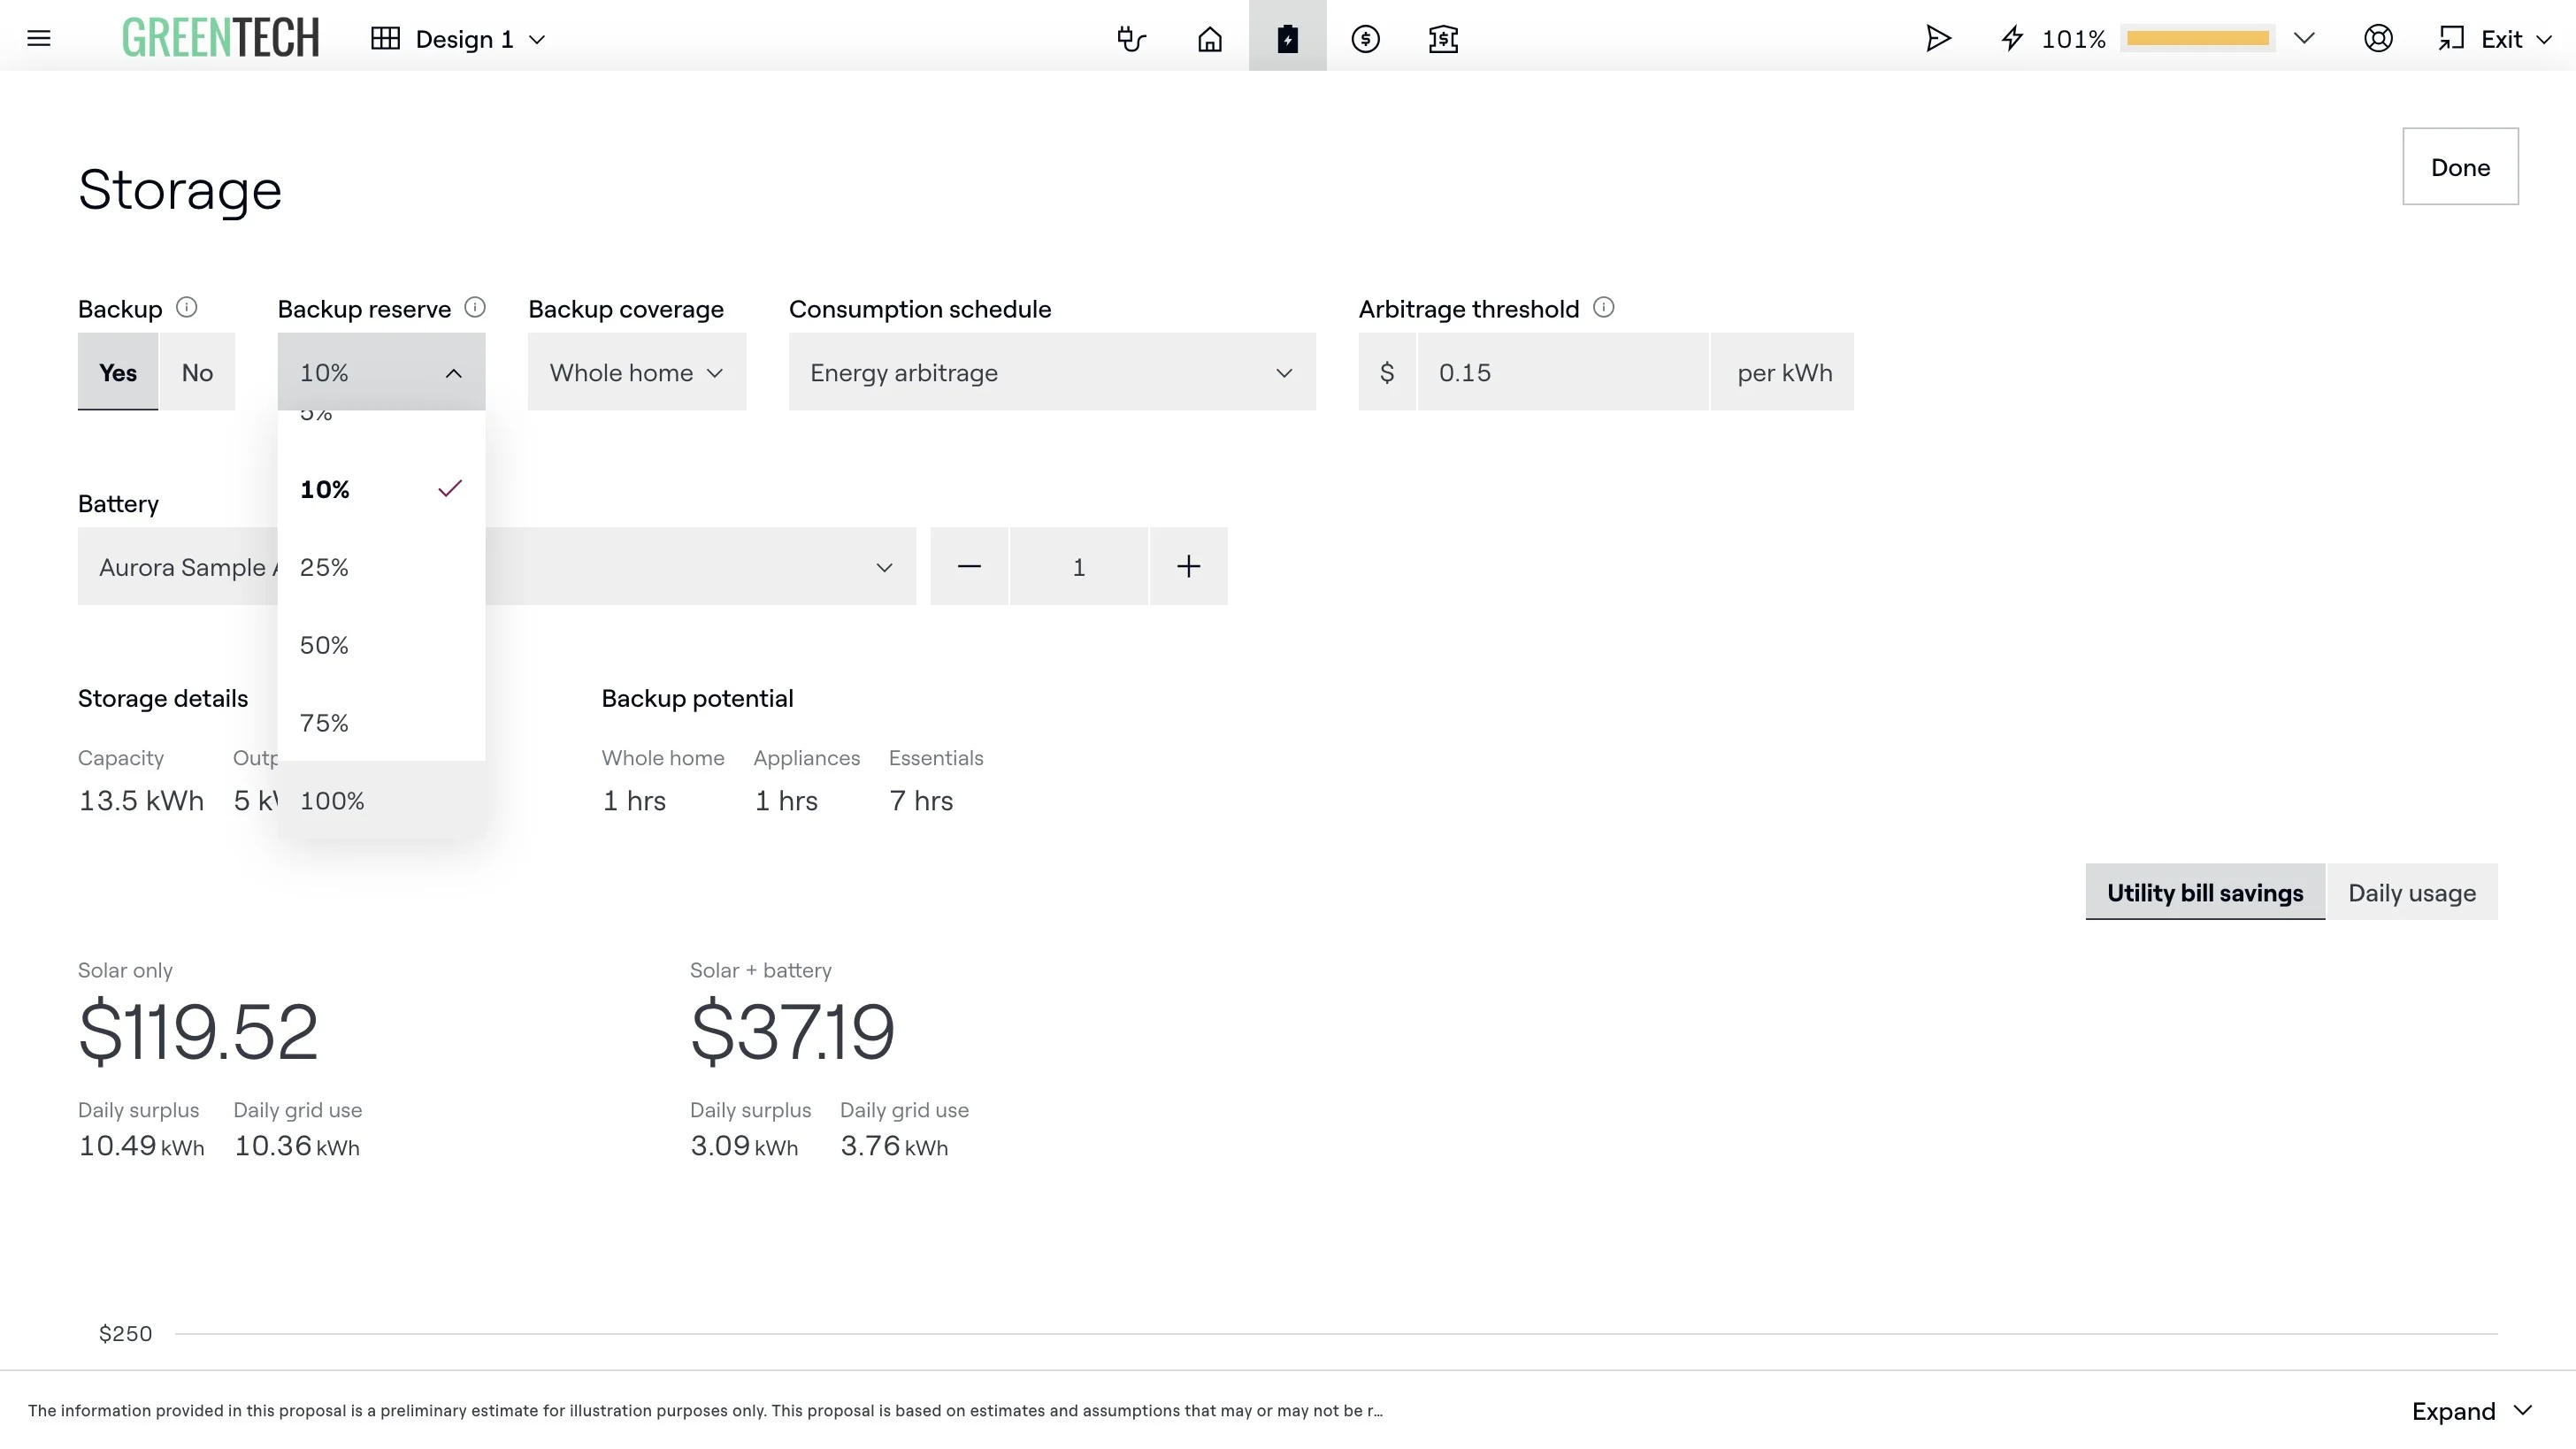Open the financing bank icon tab
Screen dimensions: 2576x1449
[x=1443, y=39]
